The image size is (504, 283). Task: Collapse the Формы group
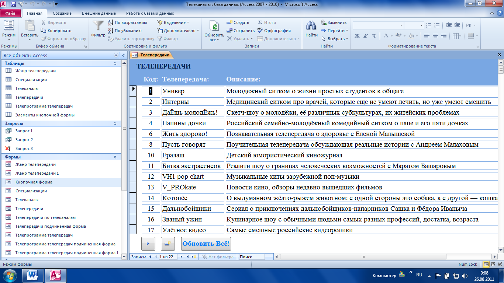[x=115, y=157]
